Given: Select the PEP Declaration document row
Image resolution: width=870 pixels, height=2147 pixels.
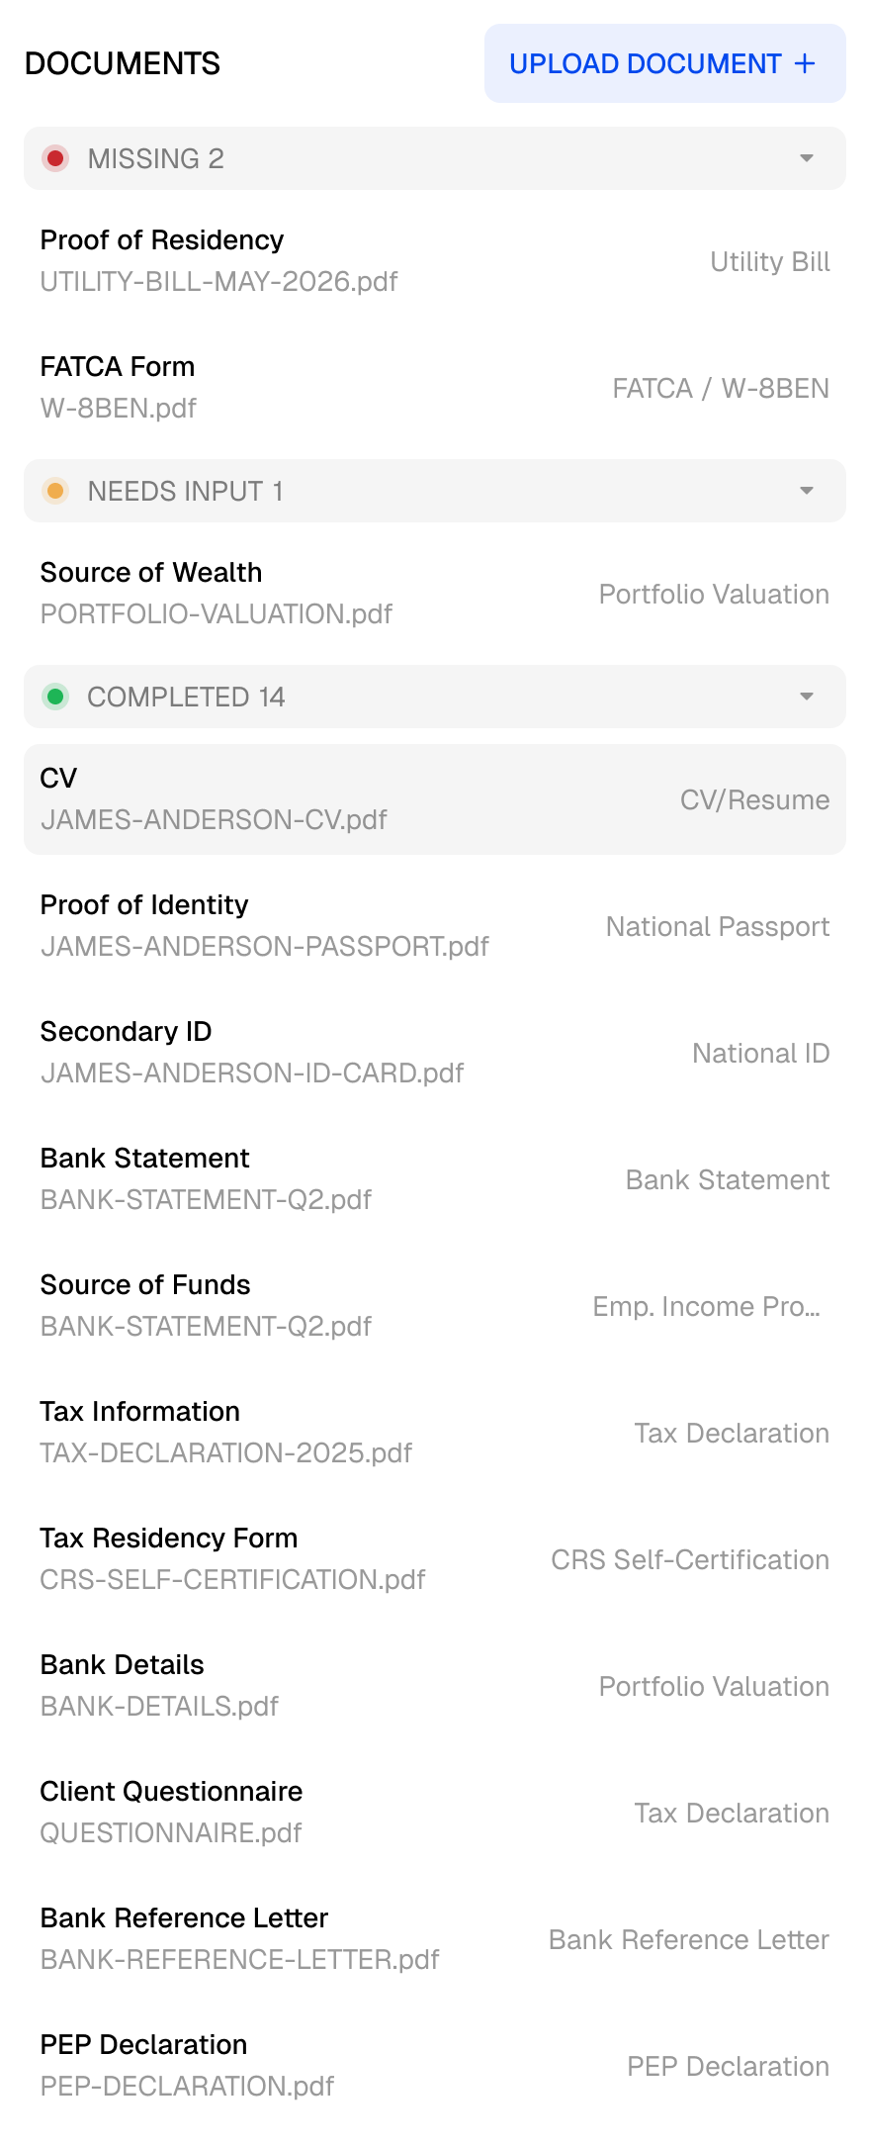Looking at the screenshot, I should 435,2066.
